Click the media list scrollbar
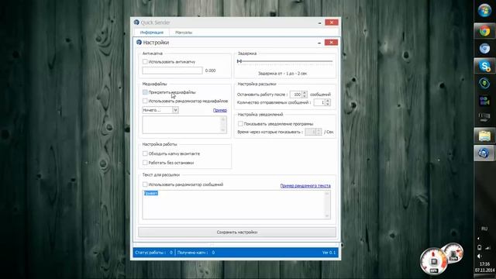Image resolution: width=496 pixels, height=279 pixels. tap(223, 125)
